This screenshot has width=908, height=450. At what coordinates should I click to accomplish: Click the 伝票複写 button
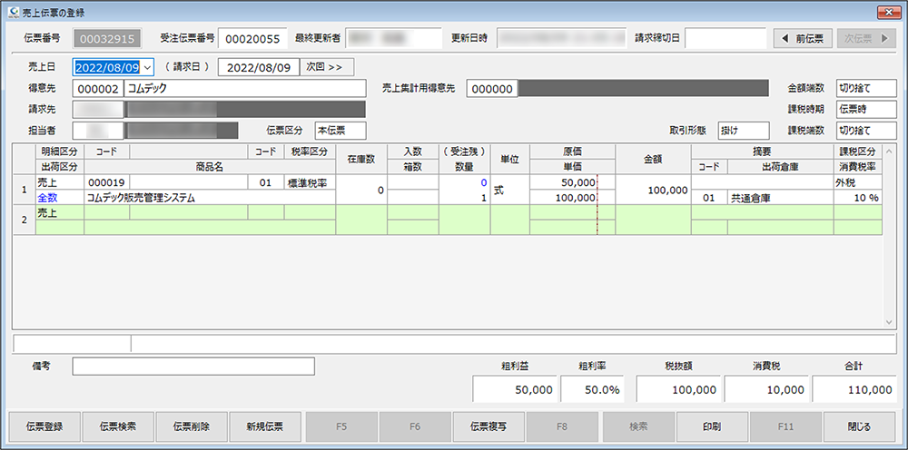tap(489, 426)
